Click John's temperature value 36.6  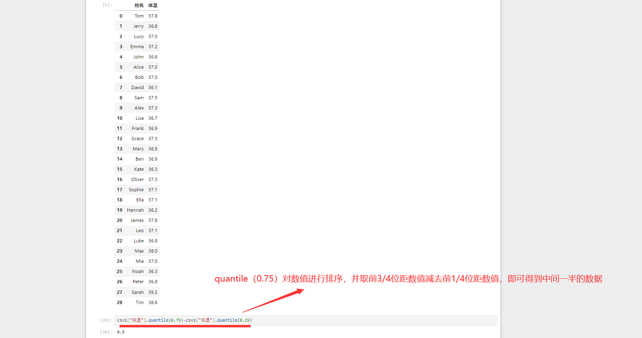click(x=153, y=57)
